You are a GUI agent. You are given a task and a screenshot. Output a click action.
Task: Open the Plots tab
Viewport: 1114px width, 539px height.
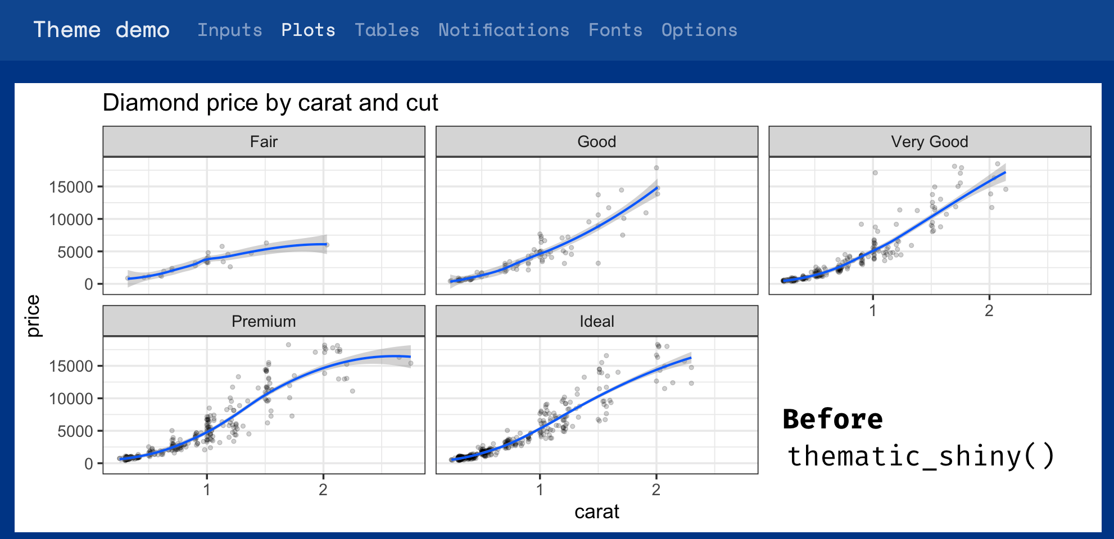308,30
